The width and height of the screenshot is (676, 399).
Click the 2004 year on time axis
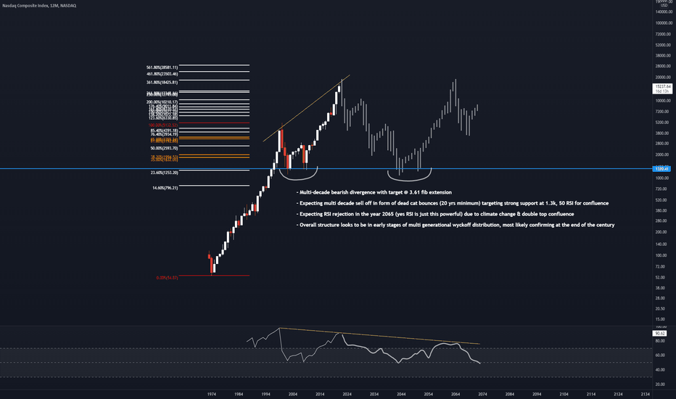293,394
